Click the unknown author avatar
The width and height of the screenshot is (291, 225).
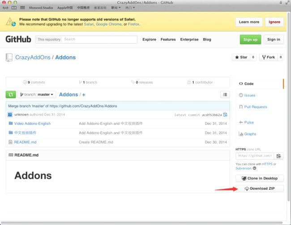[10, 115]
